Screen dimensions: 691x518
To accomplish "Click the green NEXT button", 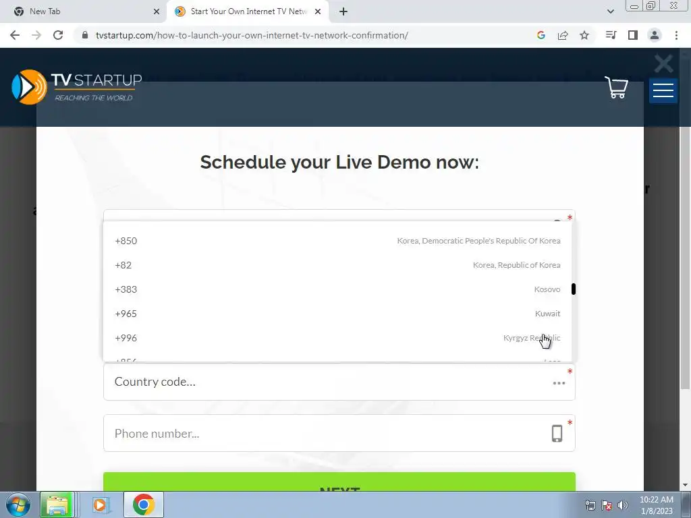I will (339, 482).
